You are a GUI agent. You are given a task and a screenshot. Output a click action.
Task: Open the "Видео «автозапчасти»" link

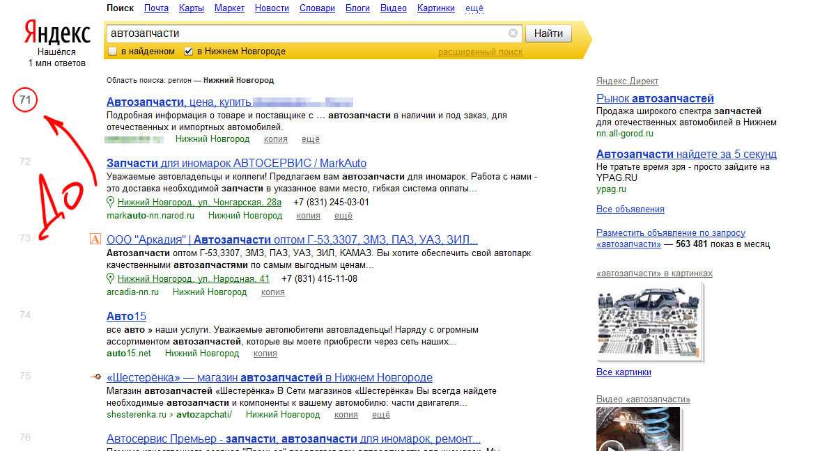point(643,399)
